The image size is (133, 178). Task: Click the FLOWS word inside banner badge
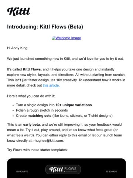(x=70, y=169)
